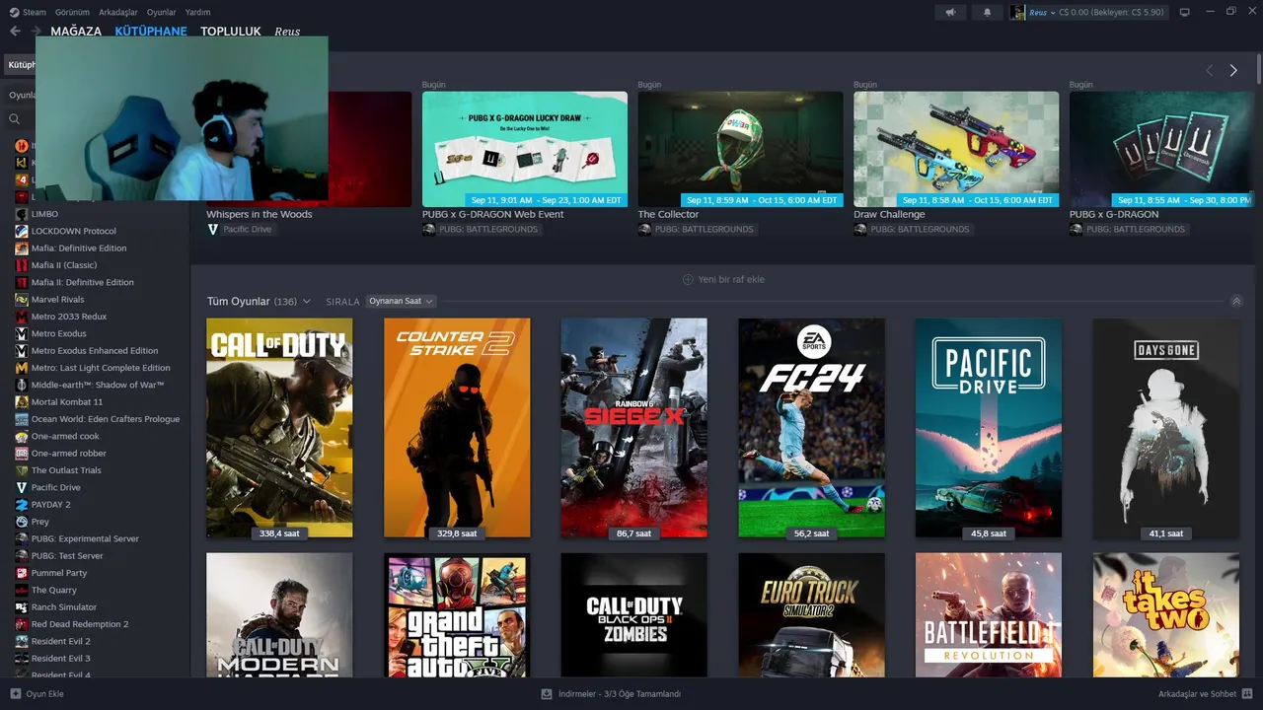Image resolution: width=1263 pixels, height=710 pixels.
Task: Click the Big Picture monitor icon
Action: pyautogui.click(x=1185, y=13)
